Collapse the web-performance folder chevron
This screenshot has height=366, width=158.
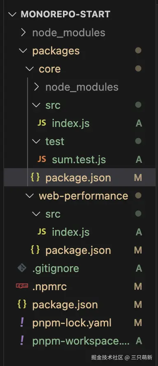pyautogui.click(x=30, y=196)
